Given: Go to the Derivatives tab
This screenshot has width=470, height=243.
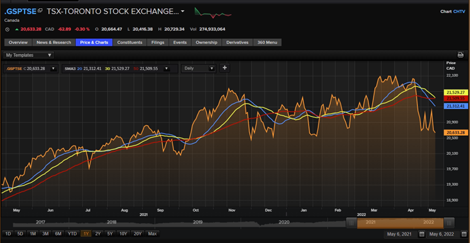Looking at the screenshot, I should pos(238,43).
